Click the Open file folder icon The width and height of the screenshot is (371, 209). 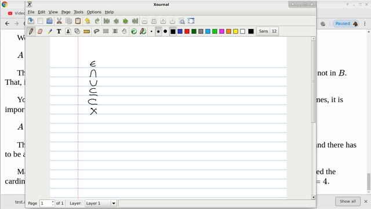click(x=49, y=21)
